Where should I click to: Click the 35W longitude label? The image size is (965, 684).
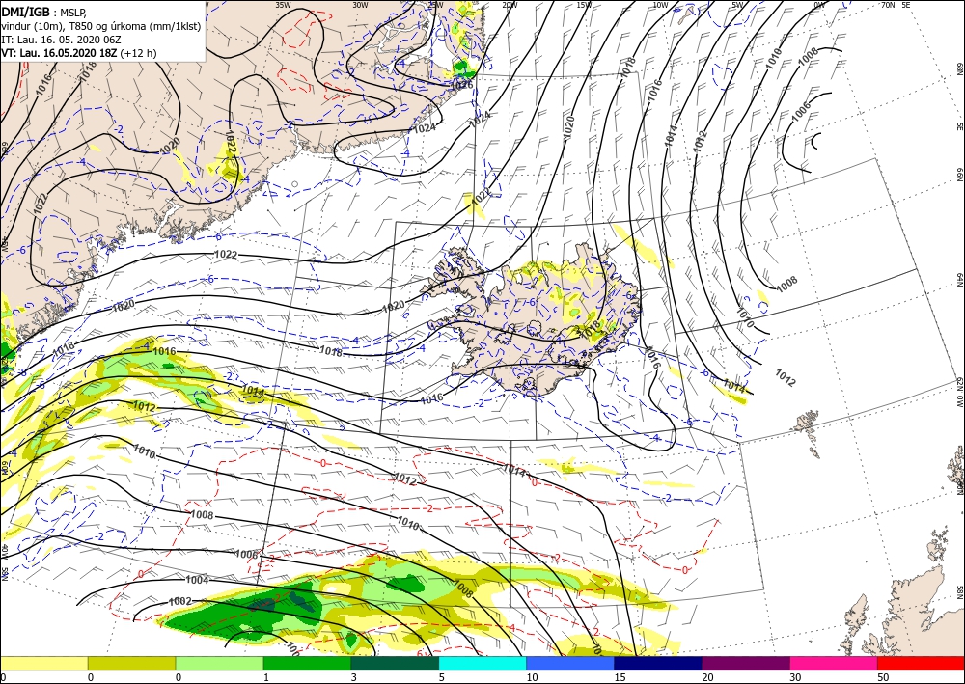pyautogui.click(x=283, y=5)
